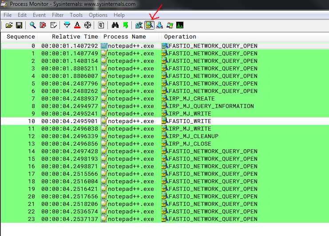
Task: Toggle the Autoscroll toolbar button
Action: [43, 25]
